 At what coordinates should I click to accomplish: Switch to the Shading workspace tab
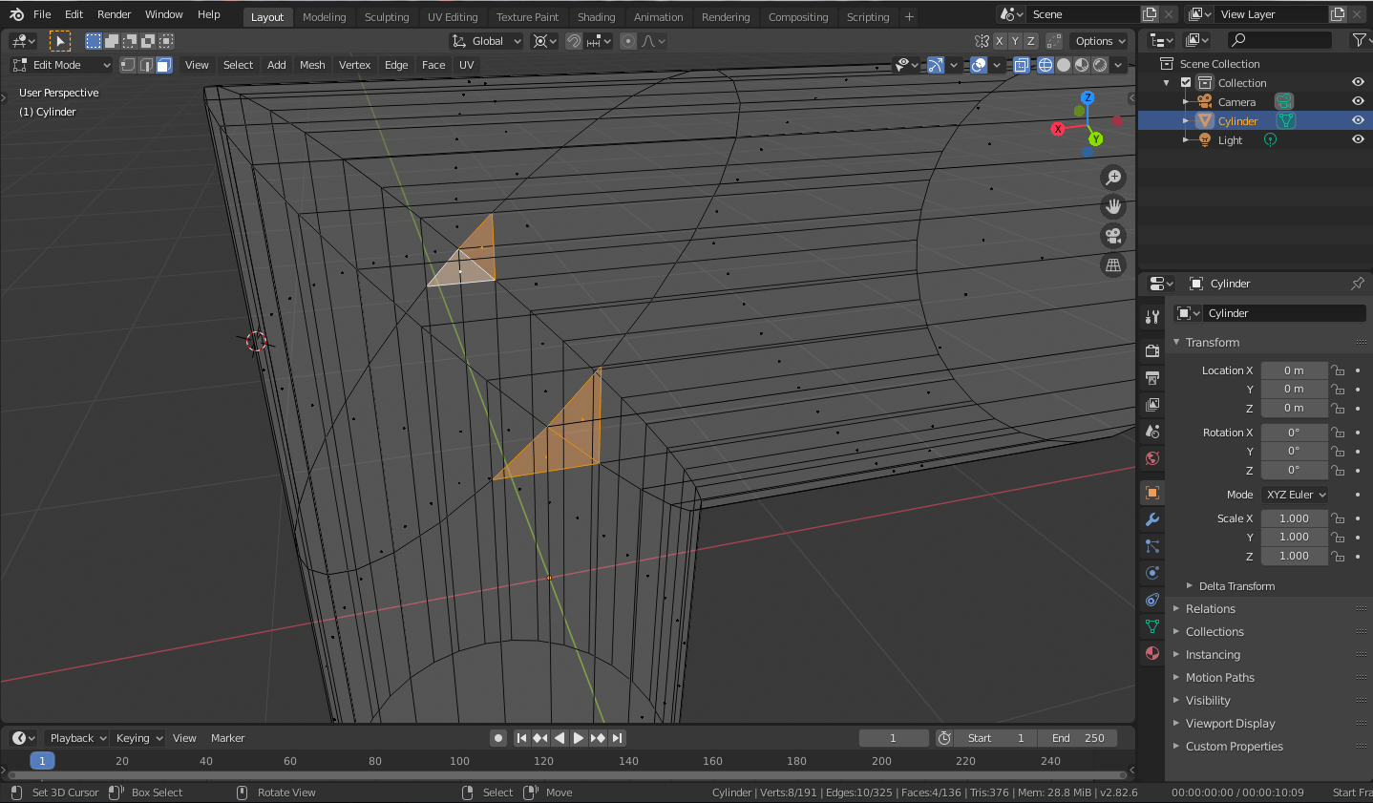pos(596,16)
